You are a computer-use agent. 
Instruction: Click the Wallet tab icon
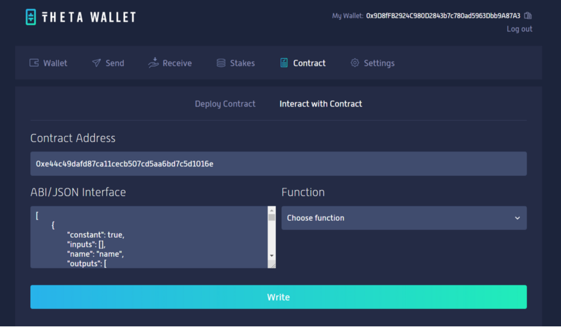tap(34, 63)
